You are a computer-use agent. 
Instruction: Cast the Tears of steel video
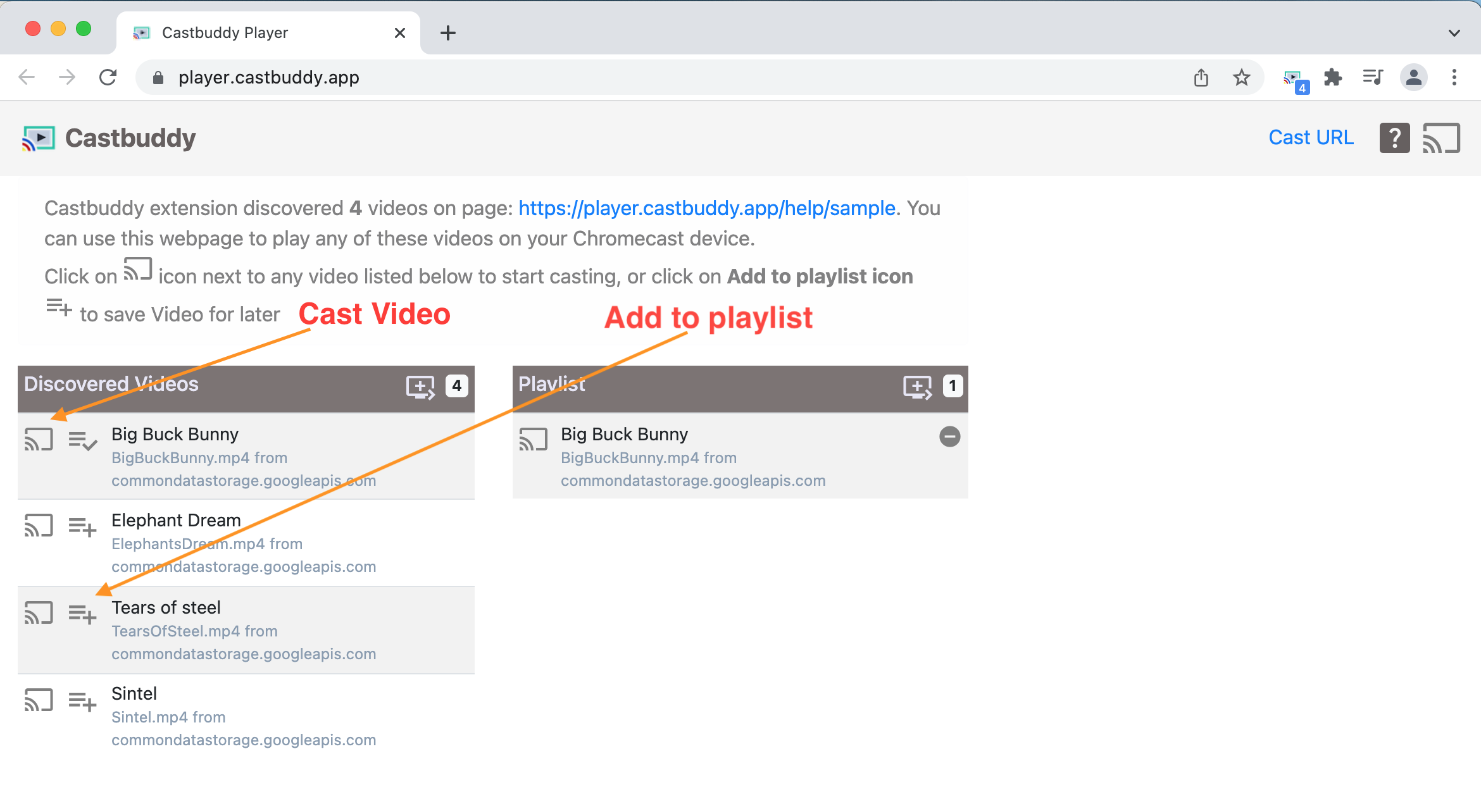click(39, 612)
